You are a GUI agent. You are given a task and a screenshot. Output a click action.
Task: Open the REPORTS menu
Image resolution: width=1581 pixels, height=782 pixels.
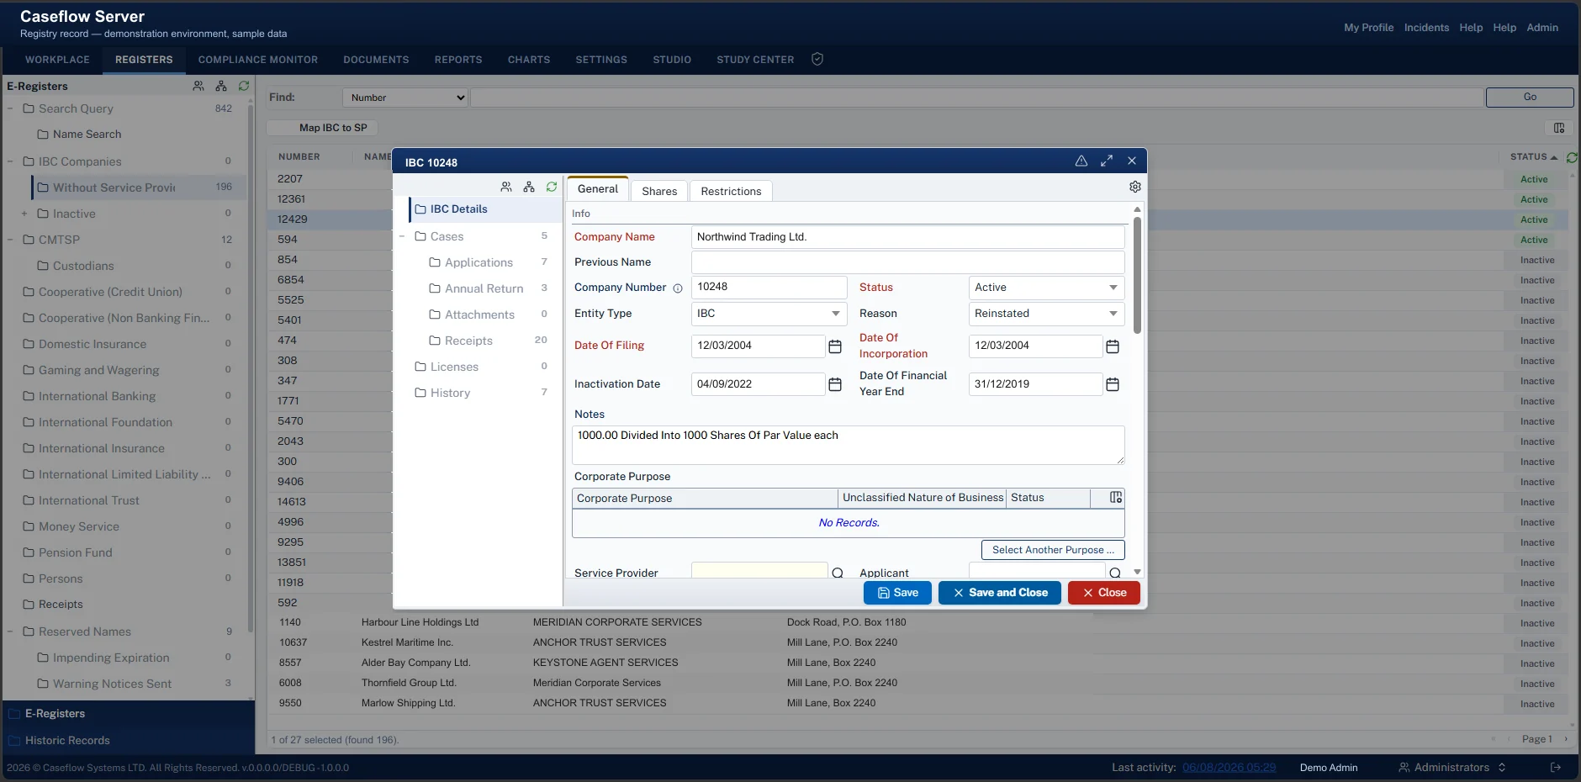point(458,60)
